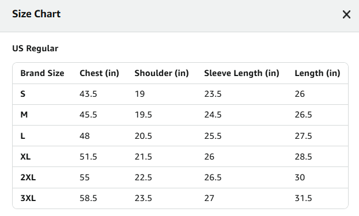This screenshot has width=359, height=216.
Task: Select the M size row label
Action: [x=24, y=115]
